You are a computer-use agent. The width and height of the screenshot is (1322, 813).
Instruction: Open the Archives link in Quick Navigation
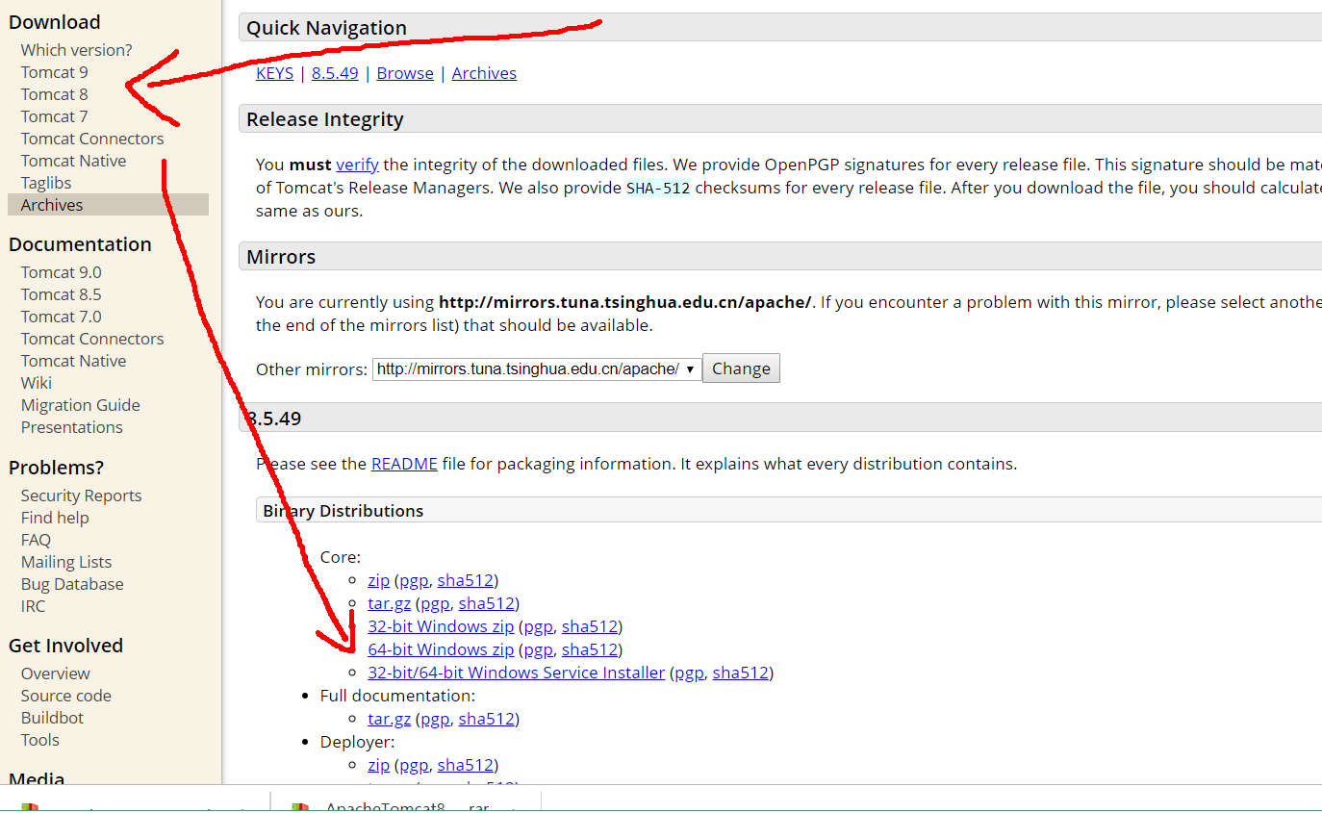click(x=484, y=73)
